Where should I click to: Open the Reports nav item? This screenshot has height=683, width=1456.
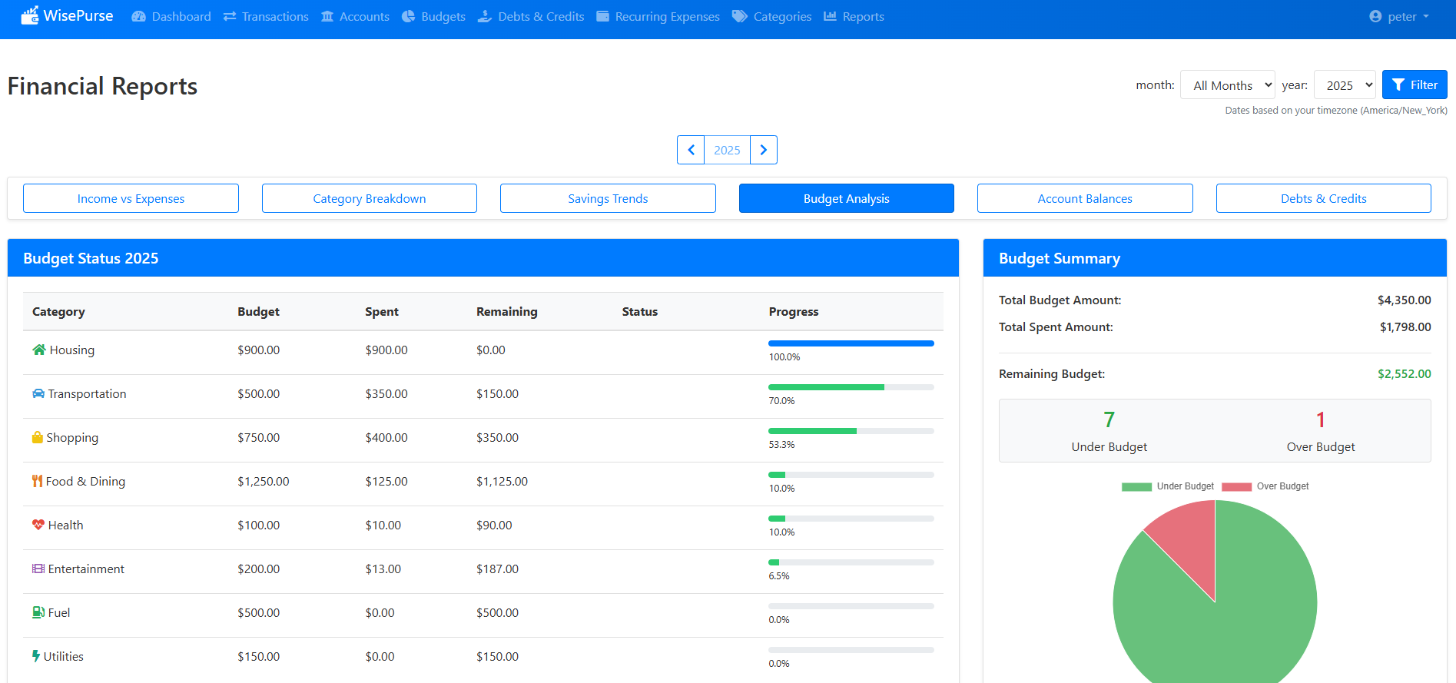tap(854, 16)
